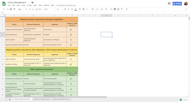Open the font size dropdown
190x102 pixels.
pos(60,9)
